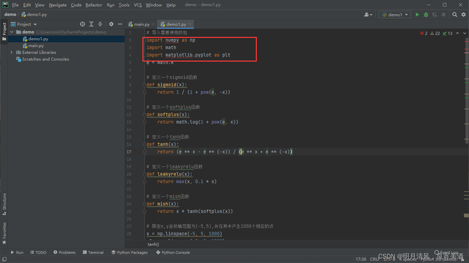The width and height of the screenshot is (469, 263).
Task: Open the Python Packages tool window
Action: [x=130, y=253]
